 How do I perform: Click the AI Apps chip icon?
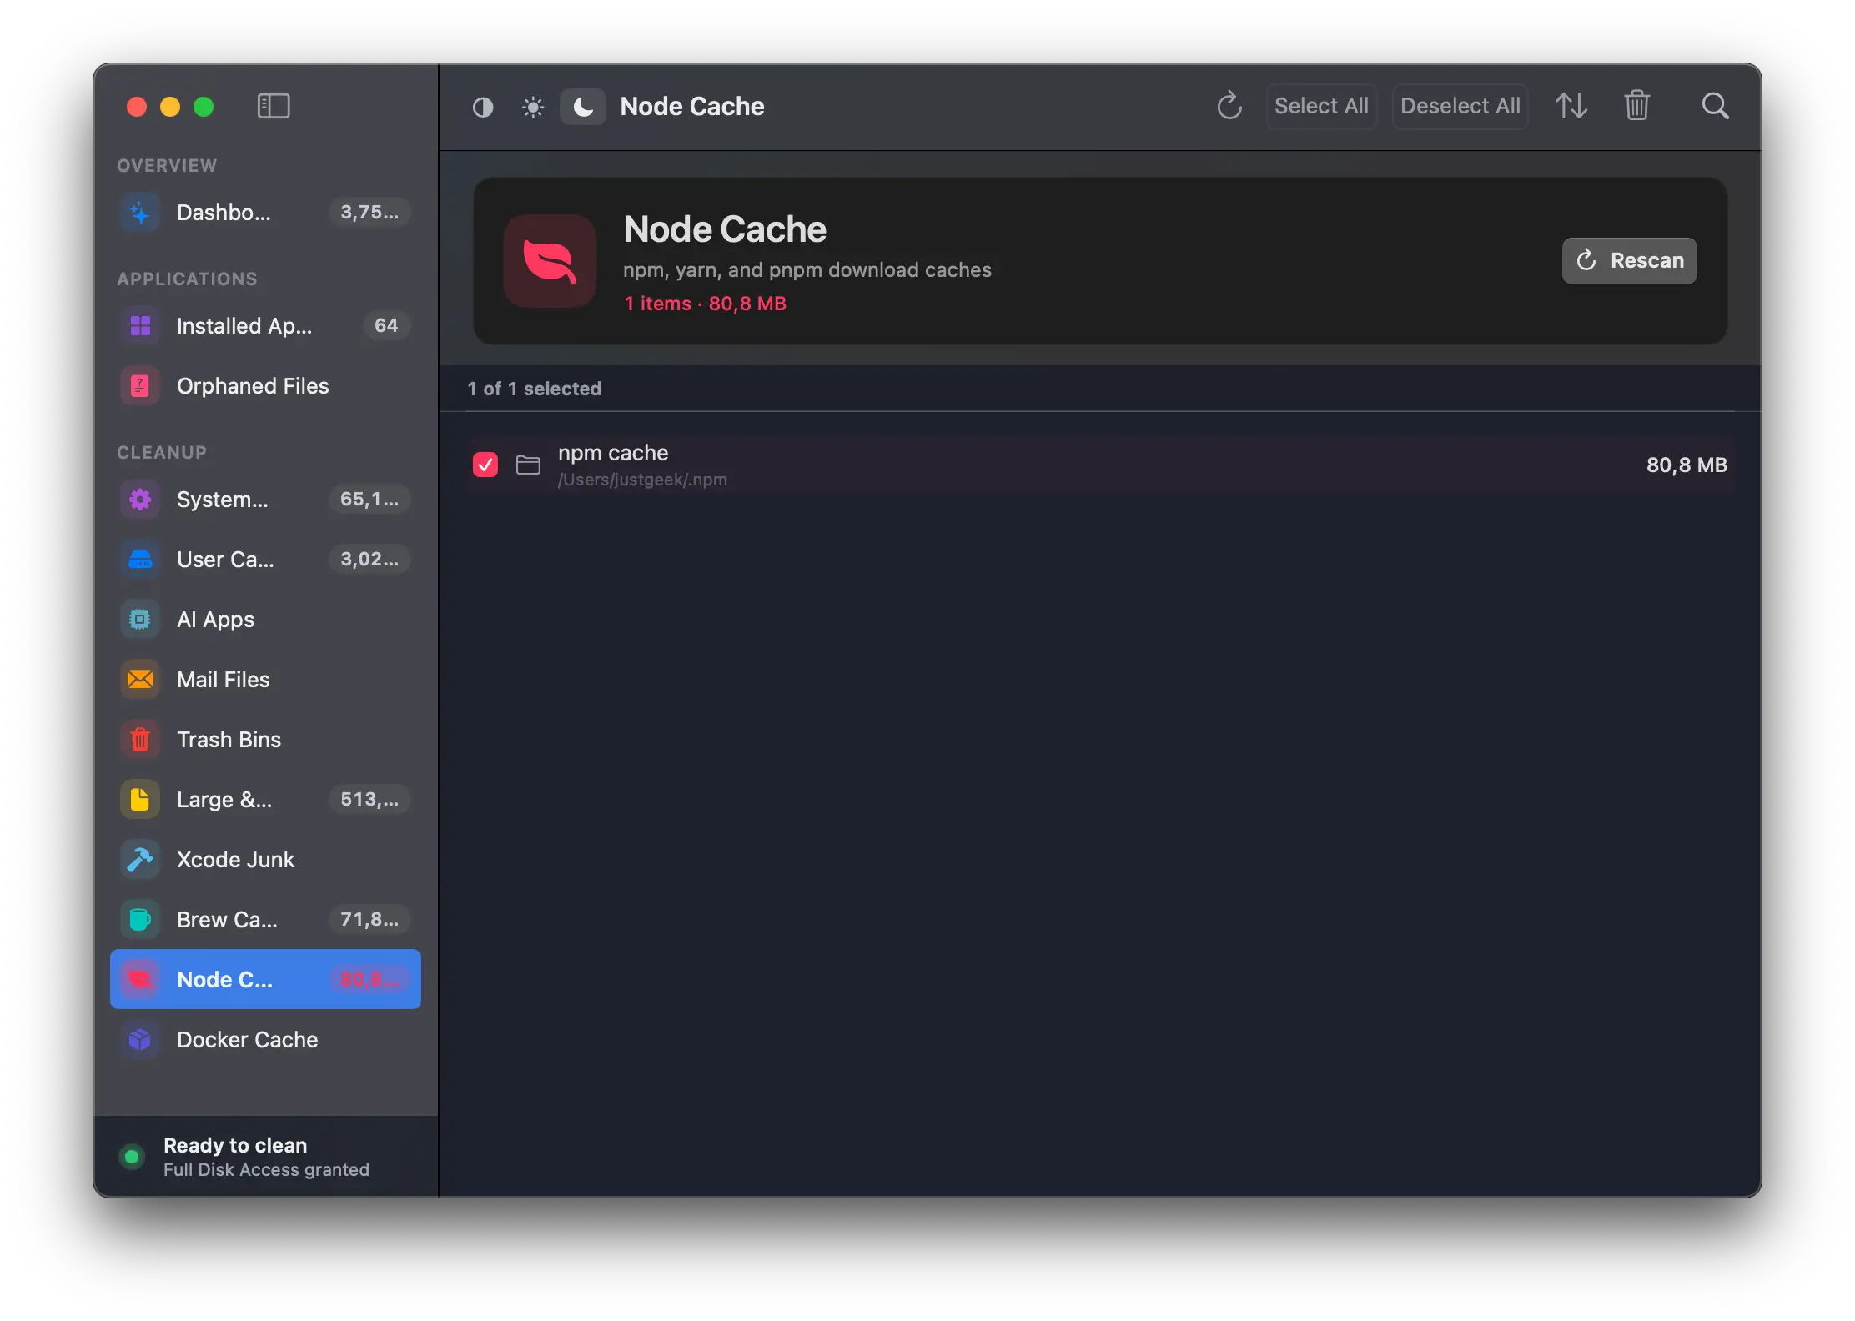pyautogui.click(x=140, y=620)
